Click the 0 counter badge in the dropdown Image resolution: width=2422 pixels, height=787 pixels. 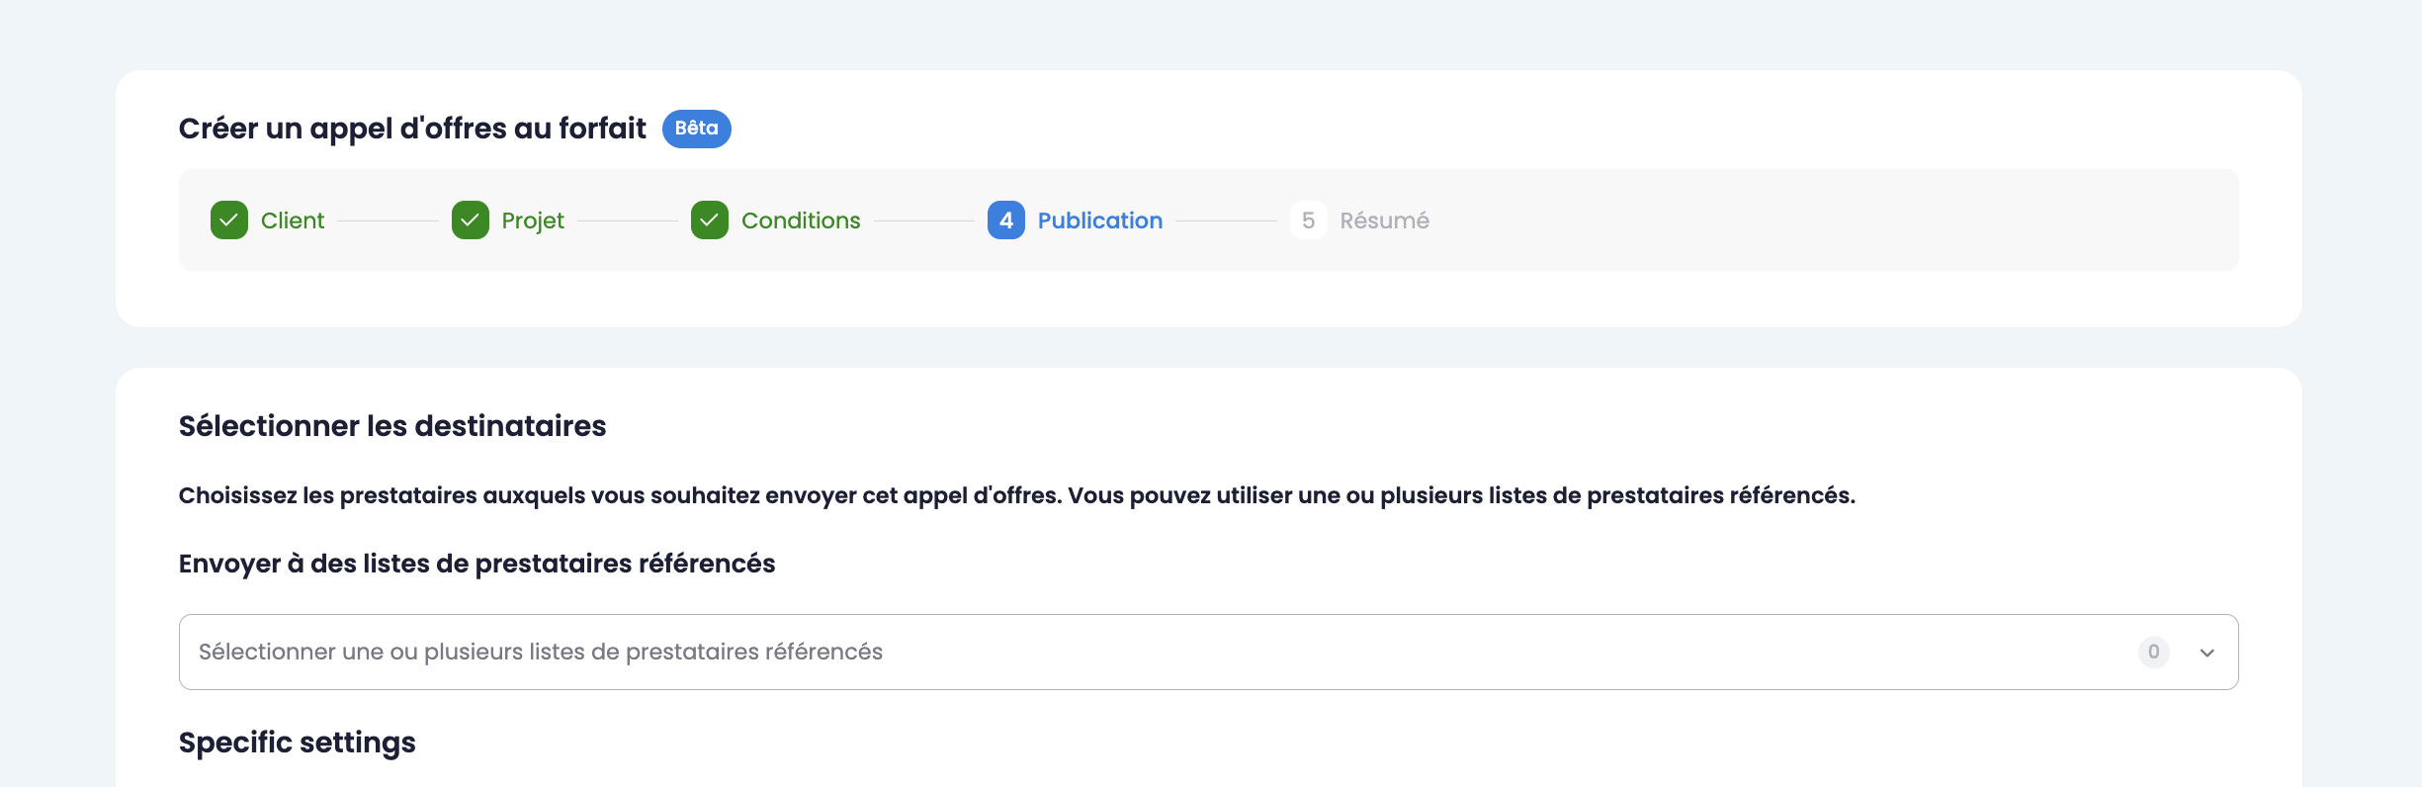(2154, 653)
